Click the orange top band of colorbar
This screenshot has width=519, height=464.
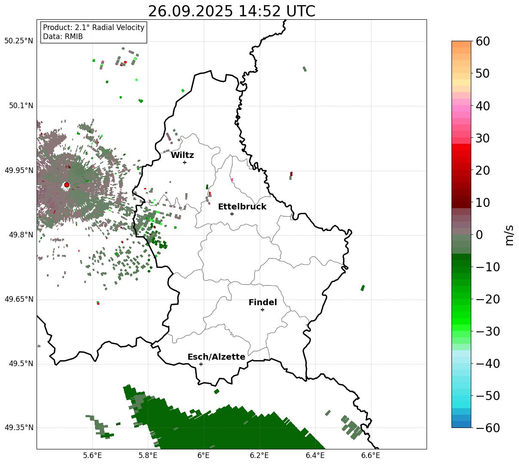point(461,44)
